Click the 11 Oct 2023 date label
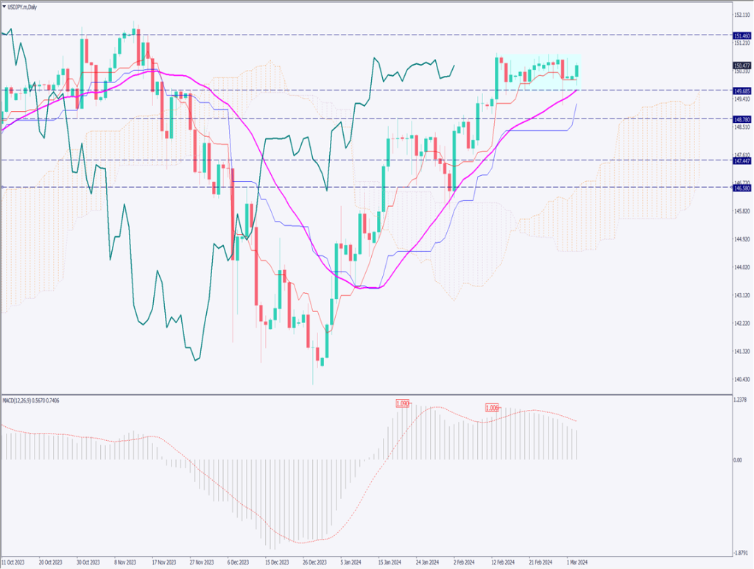 tap(15, 562)
